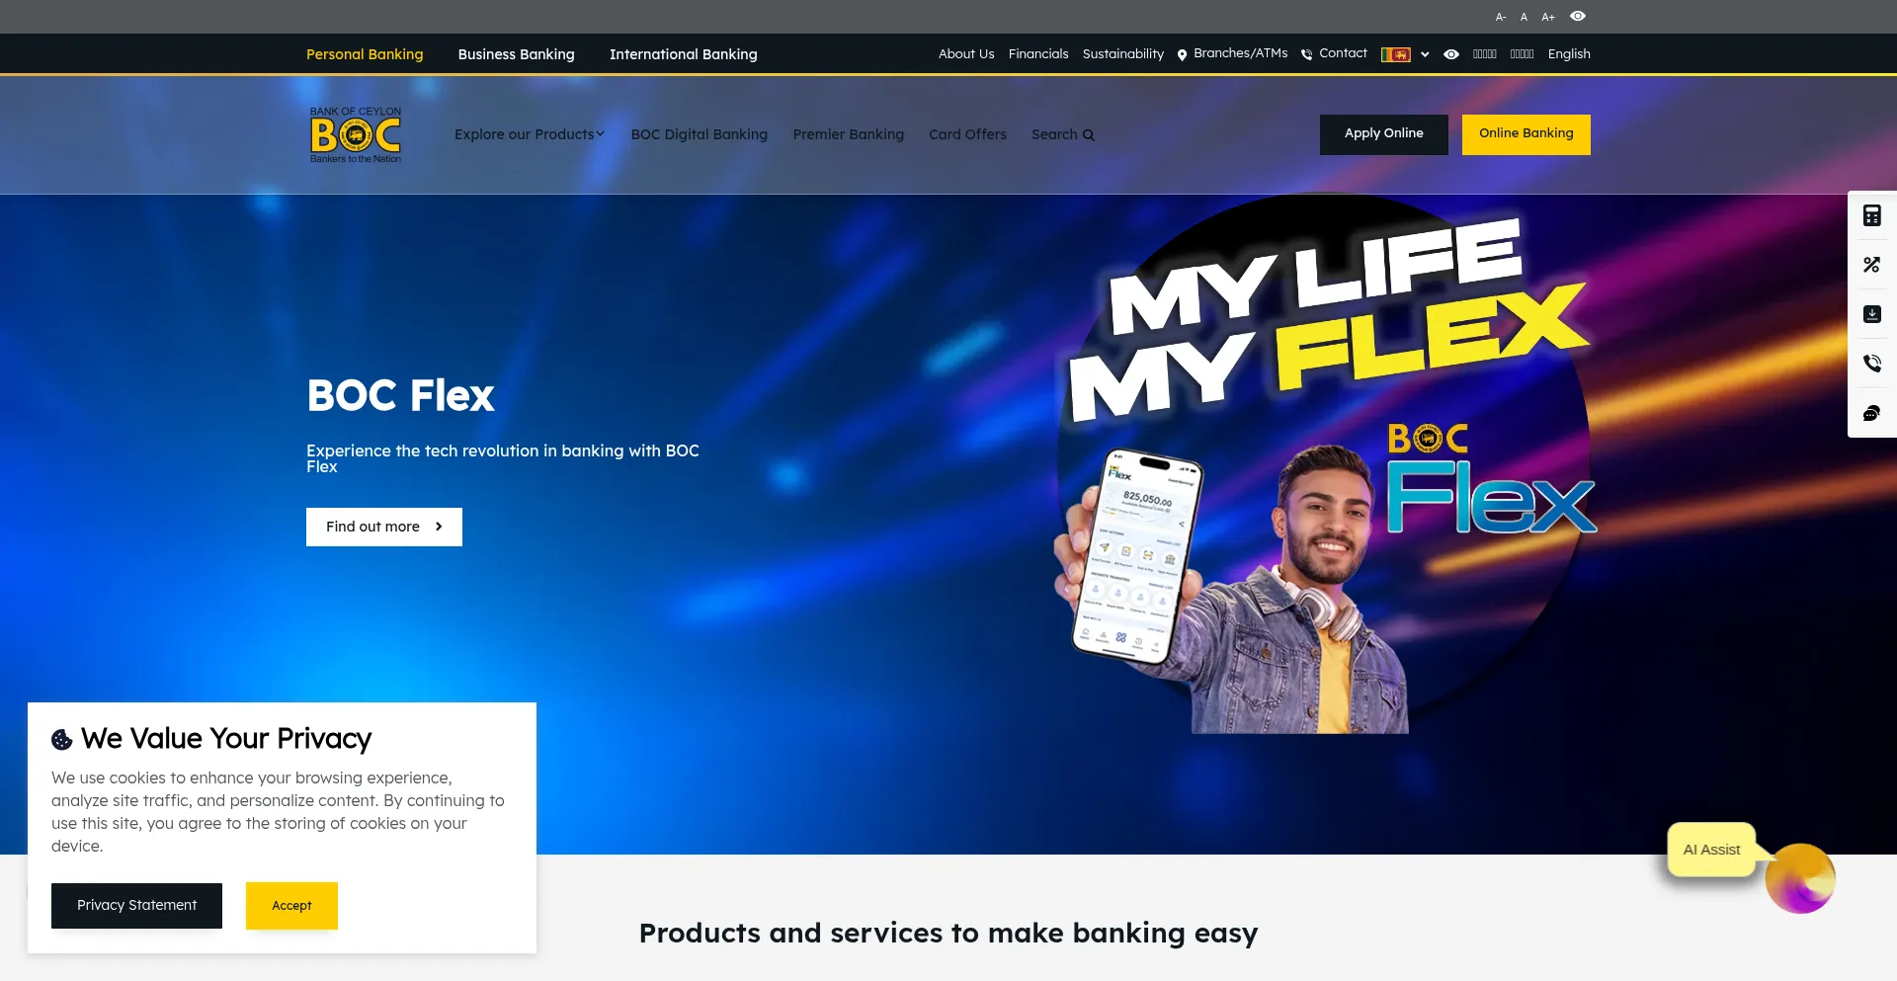Click the BOC logo in header
This screenshot has width=1897, height=981.
356,135
